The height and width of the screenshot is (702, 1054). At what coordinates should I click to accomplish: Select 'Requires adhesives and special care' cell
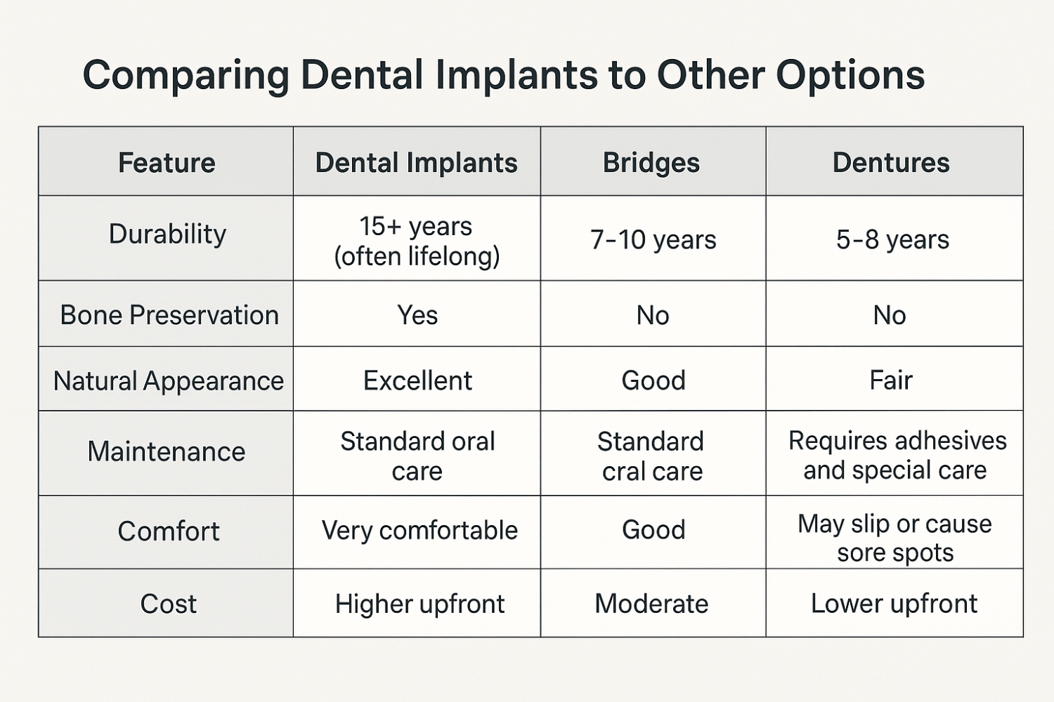(x=897, y=455)
